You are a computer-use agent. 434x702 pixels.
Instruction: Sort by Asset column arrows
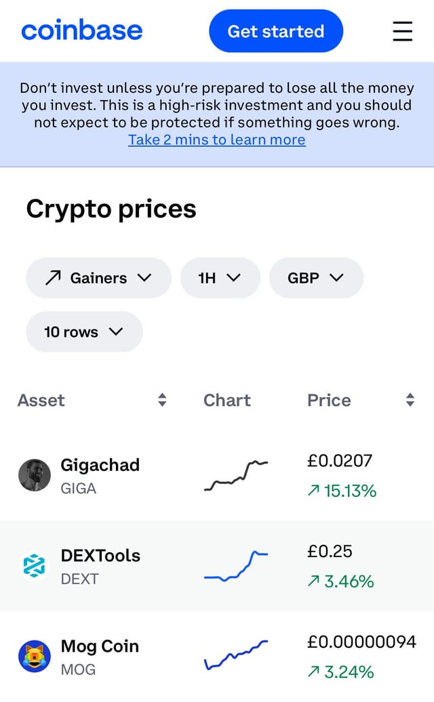162,400
